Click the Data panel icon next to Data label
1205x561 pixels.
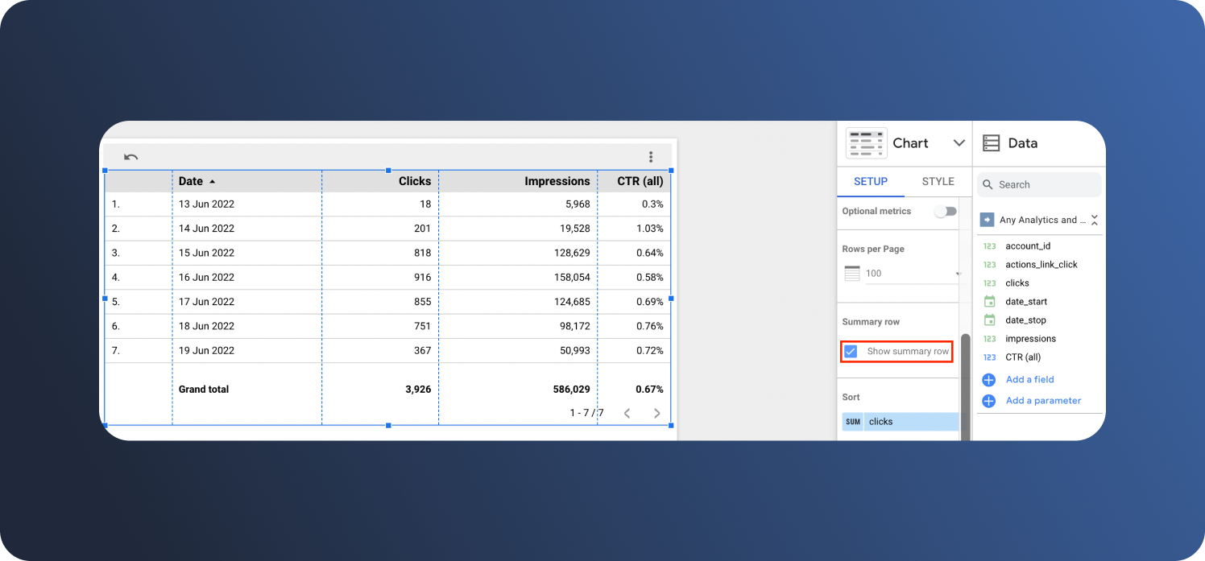point(992,142)
